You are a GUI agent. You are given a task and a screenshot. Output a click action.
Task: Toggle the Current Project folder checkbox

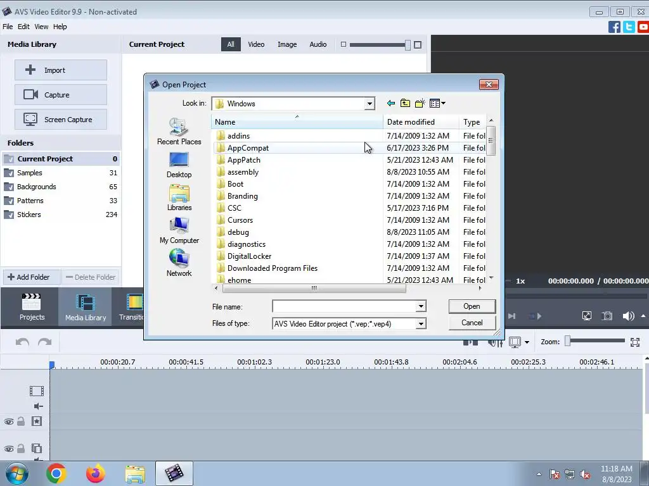pos(9,159)
